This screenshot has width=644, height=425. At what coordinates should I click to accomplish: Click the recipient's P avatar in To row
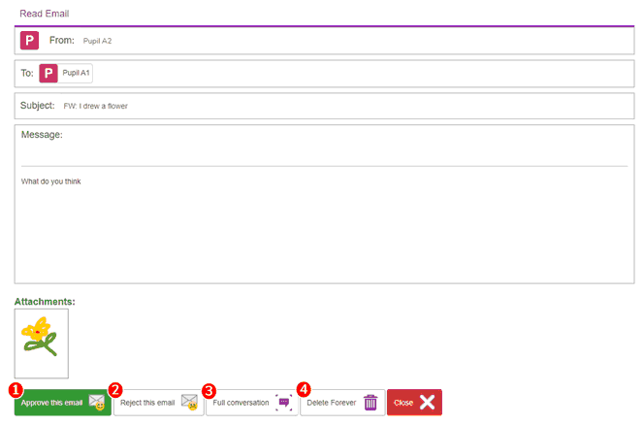(x=48, y=74)
